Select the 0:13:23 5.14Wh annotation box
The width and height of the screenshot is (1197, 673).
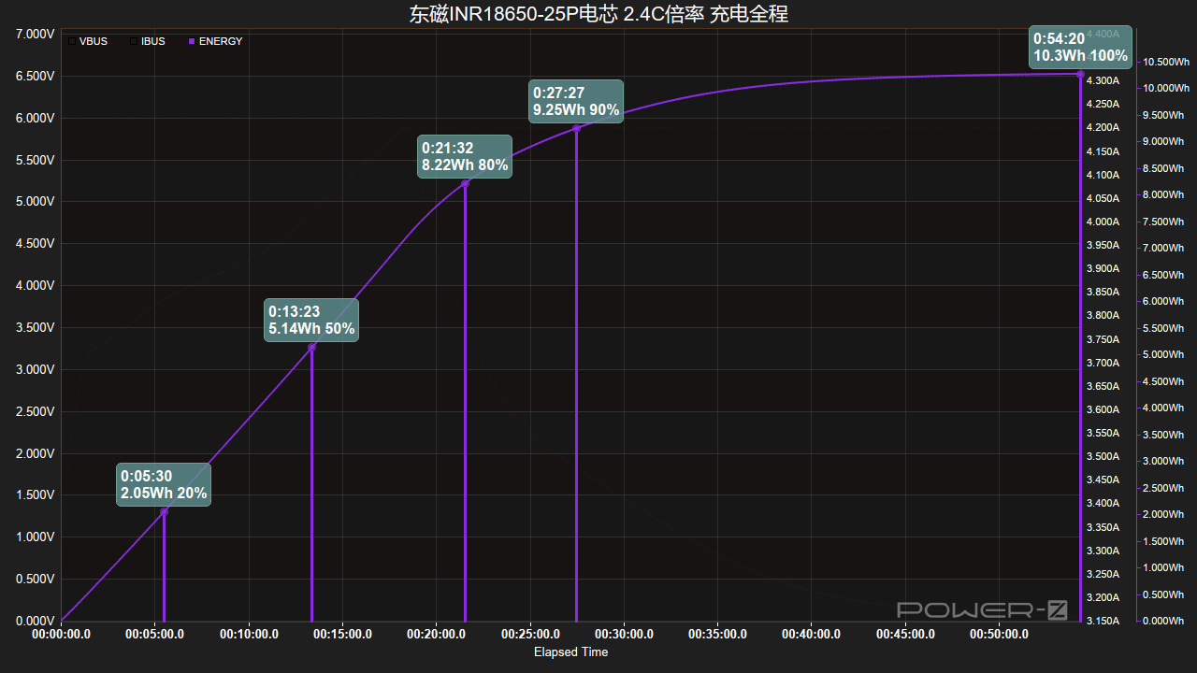pyautogui.click(x=311, y=321)
